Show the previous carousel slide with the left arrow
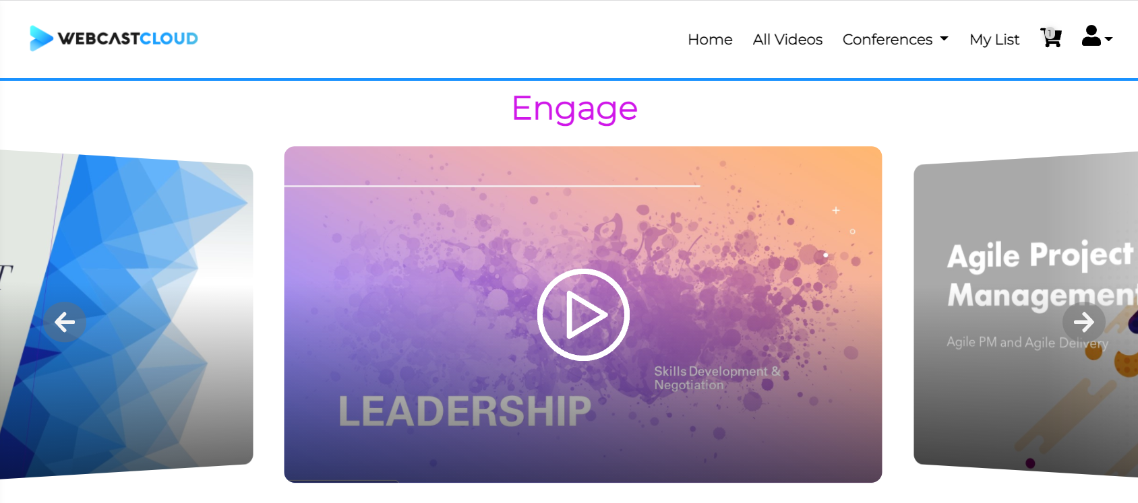1138x503 pixels. [x=65, y=322]
